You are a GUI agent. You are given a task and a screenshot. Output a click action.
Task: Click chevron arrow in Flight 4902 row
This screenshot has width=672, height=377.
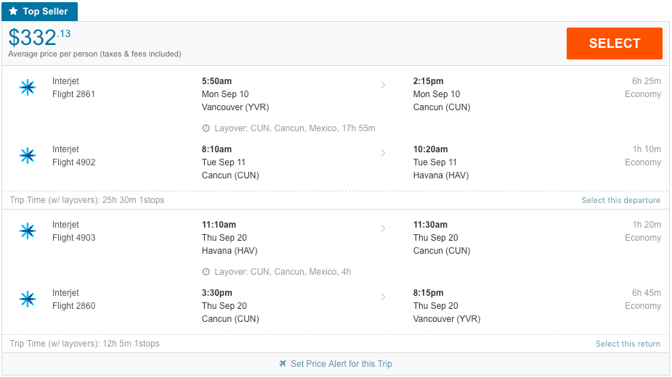tap(383, 153)
